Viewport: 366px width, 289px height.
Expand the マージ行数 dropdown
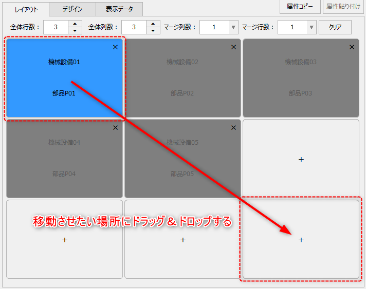coord(312,27)
